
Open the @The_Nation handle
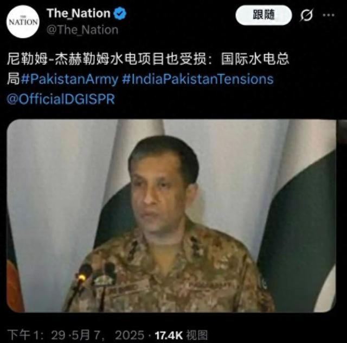tap(82, 30)
